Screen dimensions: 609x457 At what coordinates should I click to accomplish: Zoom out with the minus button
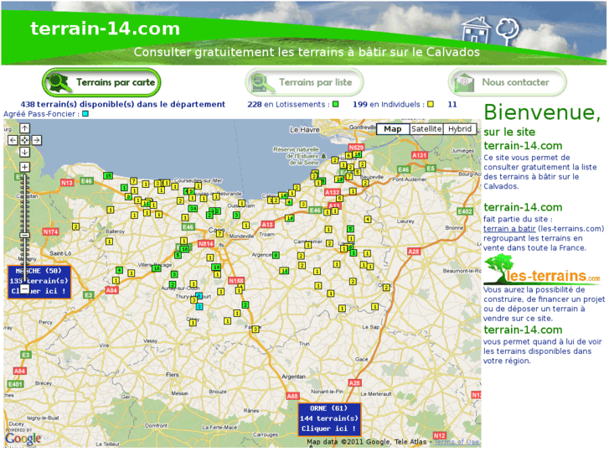[24, 289]
